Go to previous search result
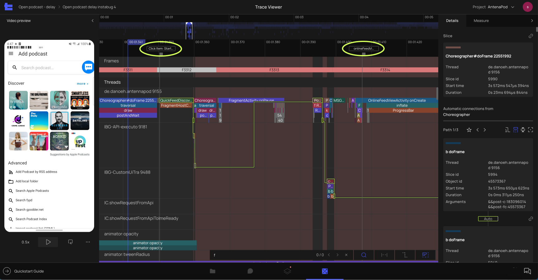Viewport: 538px width, 280px height. [329, 255]
